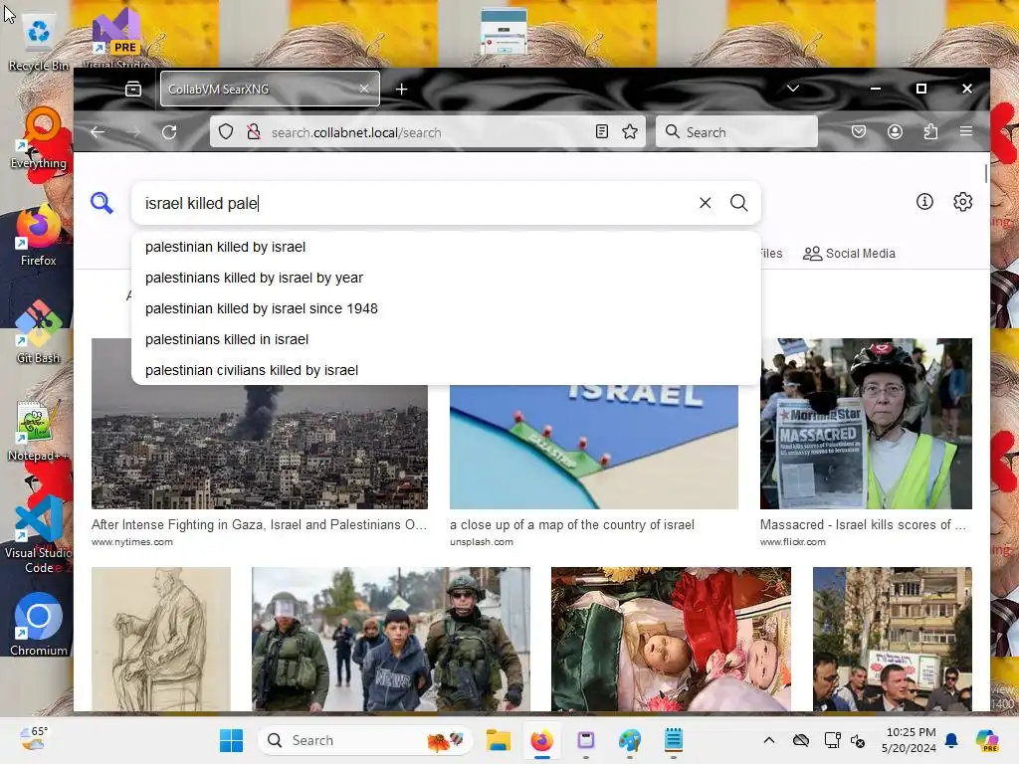Viewport: 1019px width, 764px height.
Task: Choose suggestion 'palestinian killed by israel'
Action: (446, 247)
